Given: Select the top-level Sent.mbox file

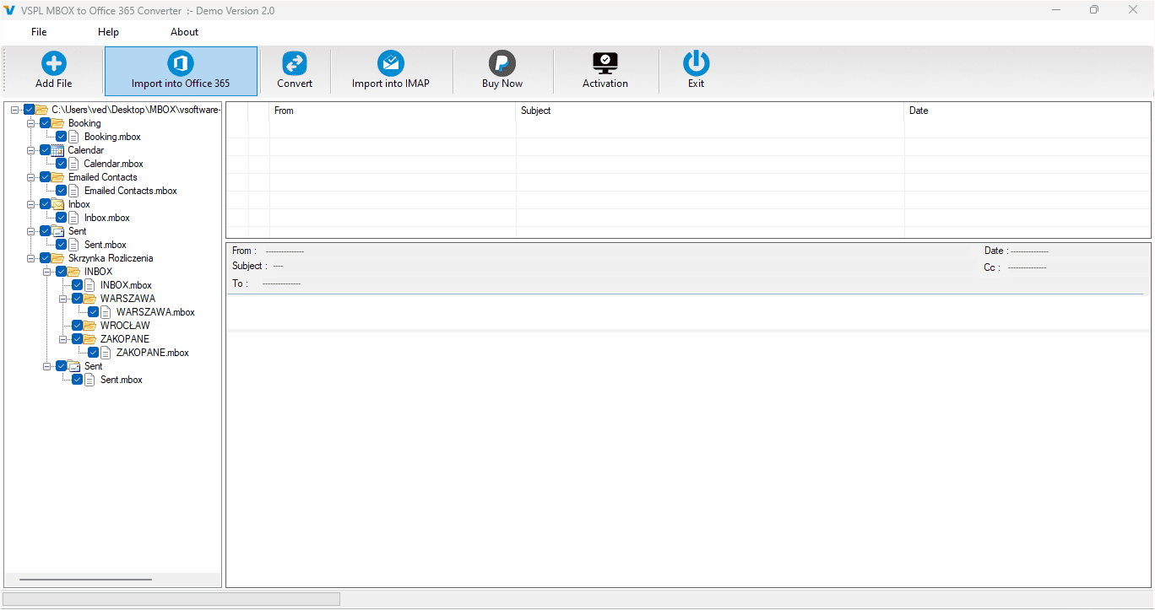Looking at the screenshot, I should coord(105,245).
